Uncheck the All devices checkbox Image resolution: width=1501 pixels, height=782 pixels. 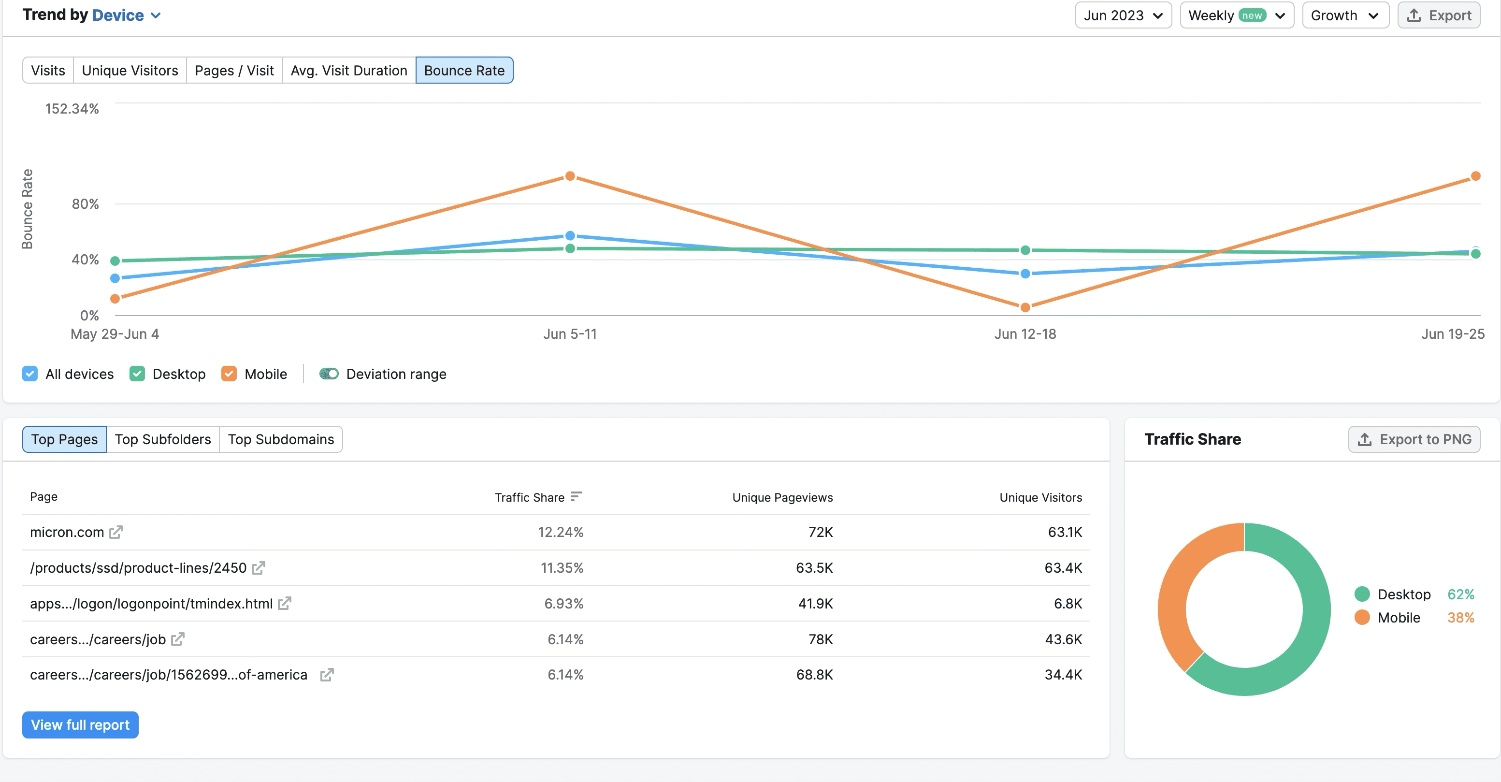pyautogui.click(x=30, y=374)
